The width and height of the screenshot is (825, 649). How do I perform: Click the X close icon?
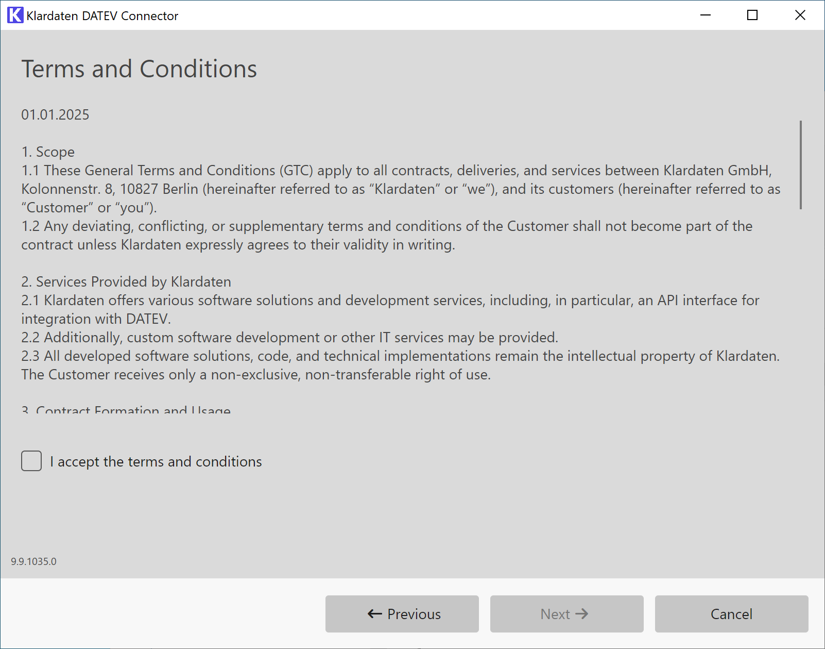point(800,15)
